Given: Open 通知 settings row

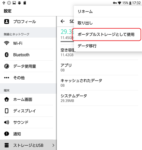Looking at the screenshot, I should tap(28, 134).
